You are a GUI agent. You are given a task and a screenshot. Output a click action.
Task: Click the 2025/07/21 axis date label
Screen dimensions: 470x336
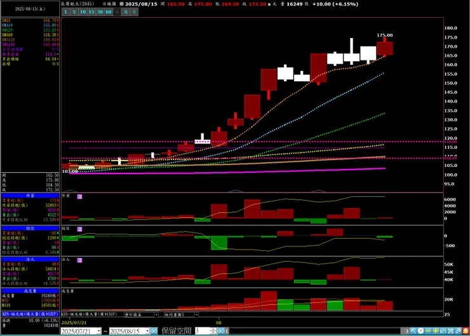tap(74, 323)
